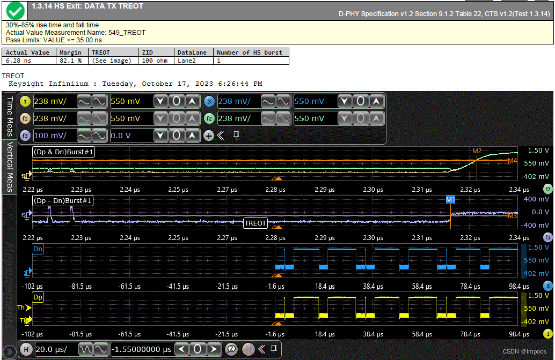The image size is (555, 360).
Task: Decrease channel 1 vertical scale waveform icon
Action: (84, 102)
